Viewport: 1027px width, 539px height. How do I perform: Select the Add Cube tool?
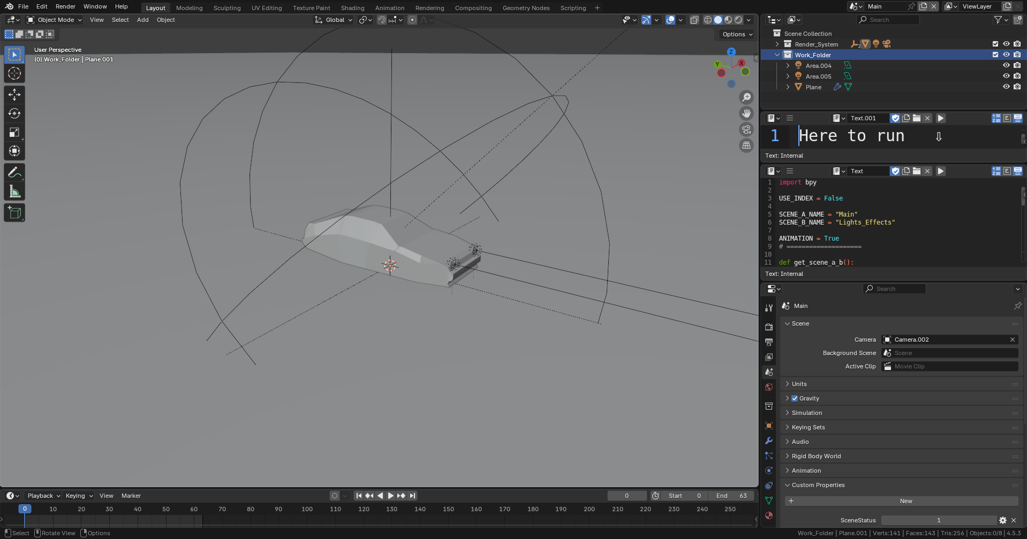pyautogui.click(x=14, y=212)
